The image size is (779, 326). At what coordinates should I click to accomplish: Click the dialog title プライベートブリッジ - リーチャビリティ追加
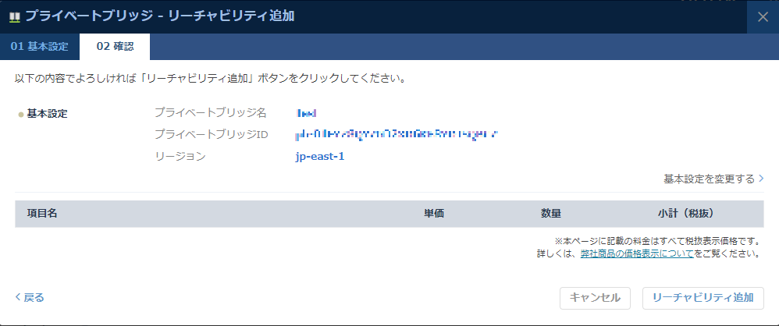pos(160,16)
